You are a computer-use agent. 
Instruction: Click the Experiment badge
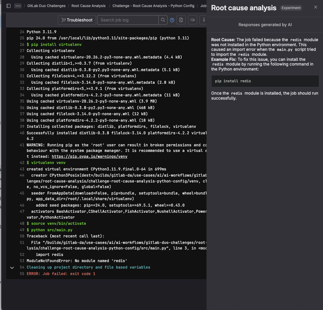291,8
